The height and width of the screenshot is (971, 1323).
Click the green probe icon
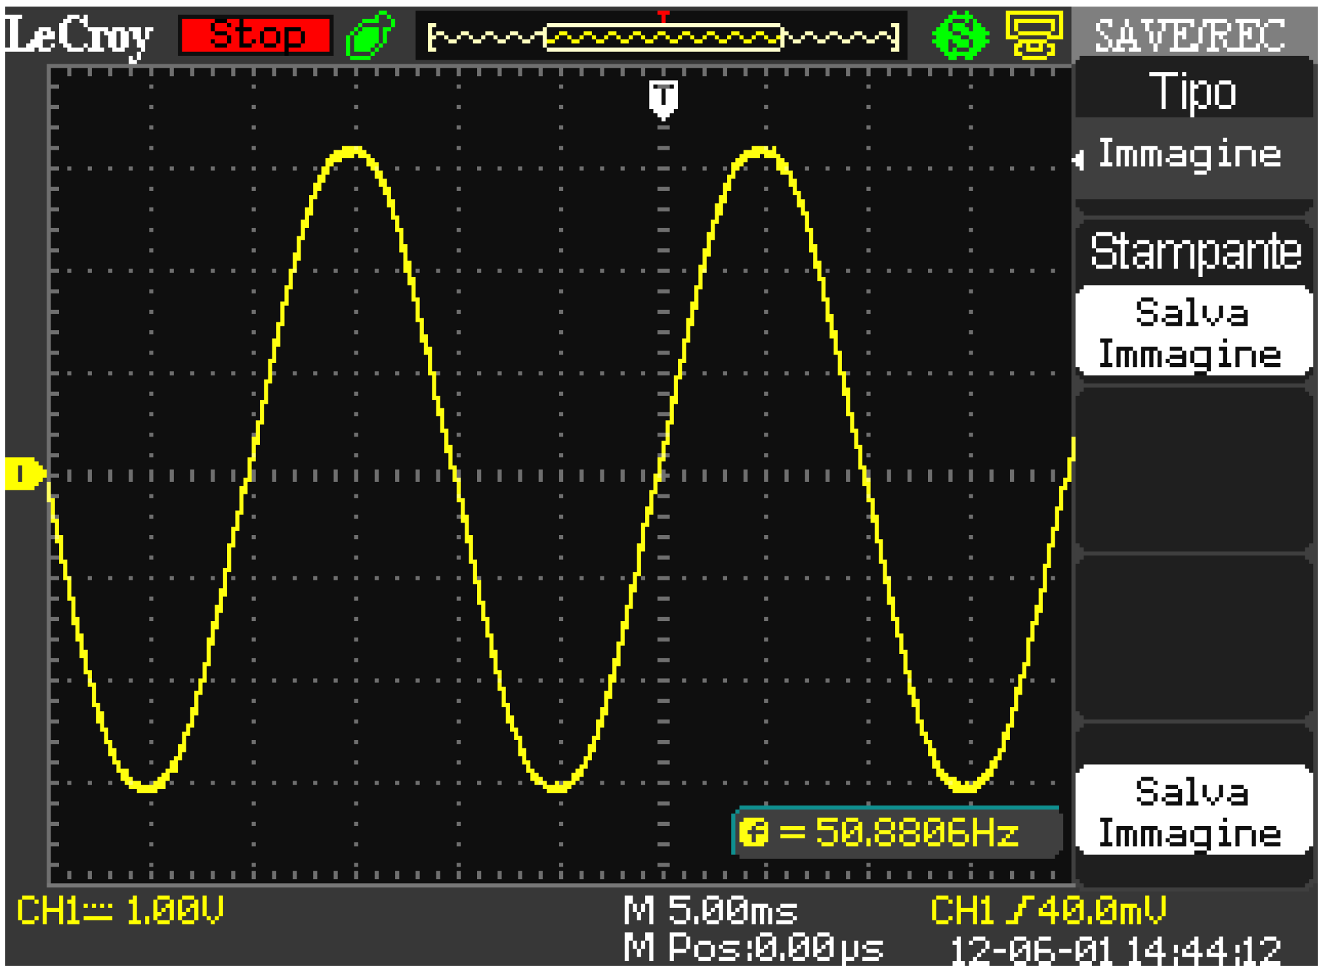click(x=370, y=35)
